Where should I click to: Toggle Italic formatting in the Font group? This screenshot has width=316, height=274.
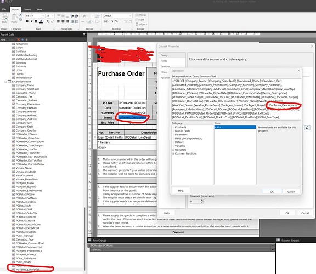31,21
